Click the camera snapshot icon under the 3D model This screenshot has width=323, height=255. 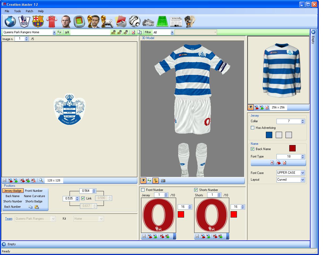163,181
